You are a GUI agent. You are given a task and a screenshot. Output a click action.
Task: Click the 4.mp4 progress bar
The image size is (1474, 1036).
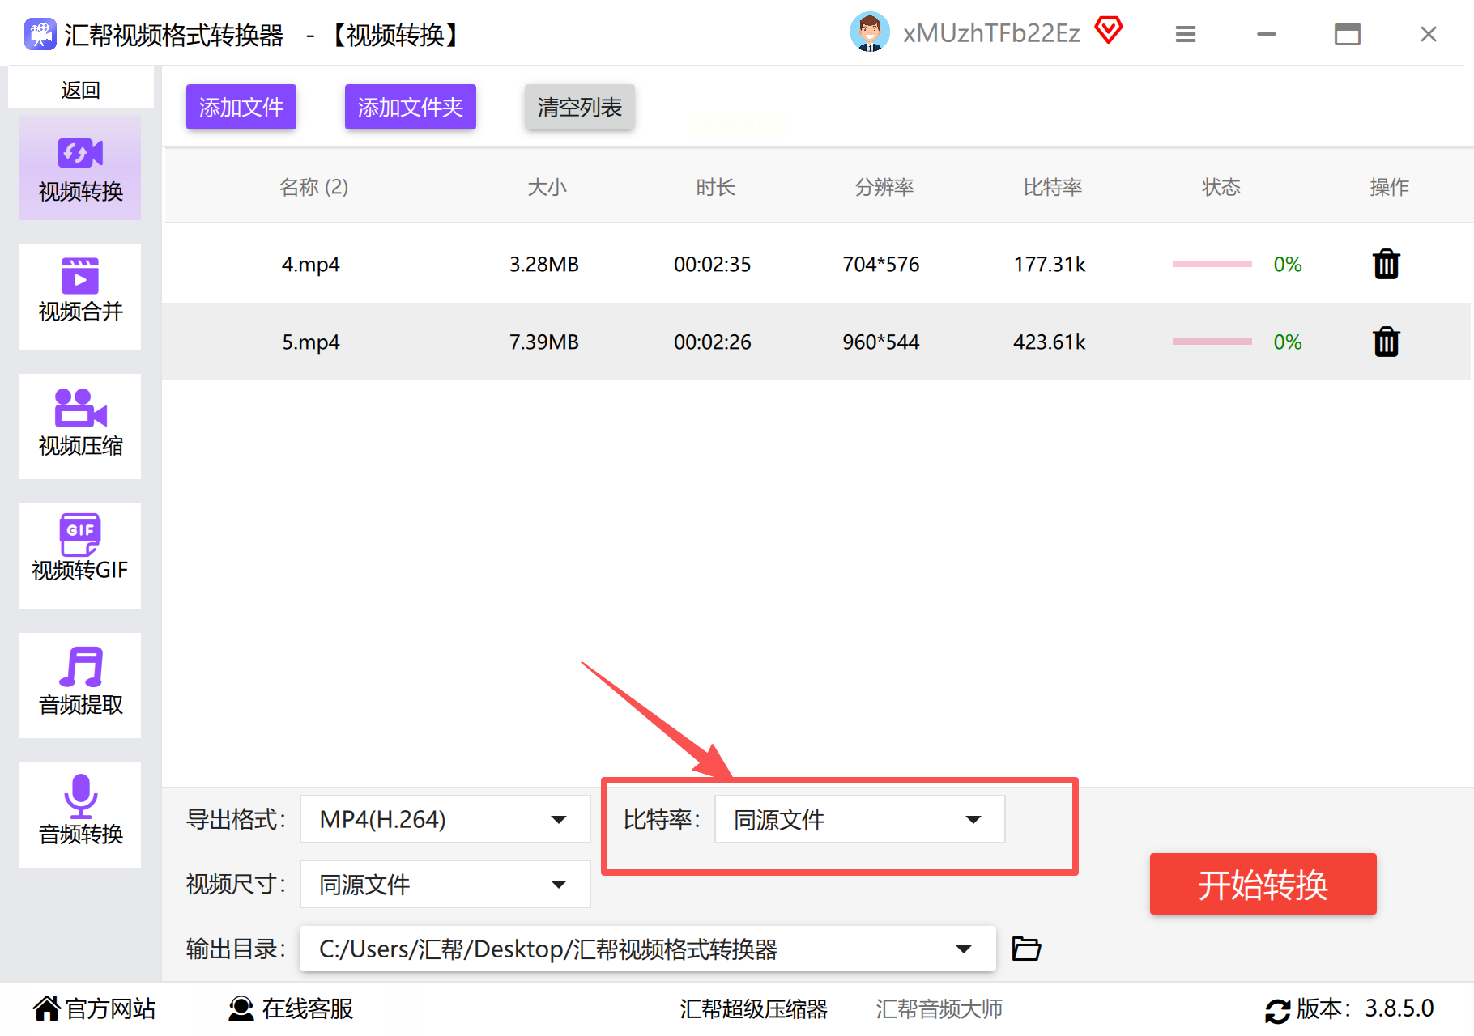1212,264
